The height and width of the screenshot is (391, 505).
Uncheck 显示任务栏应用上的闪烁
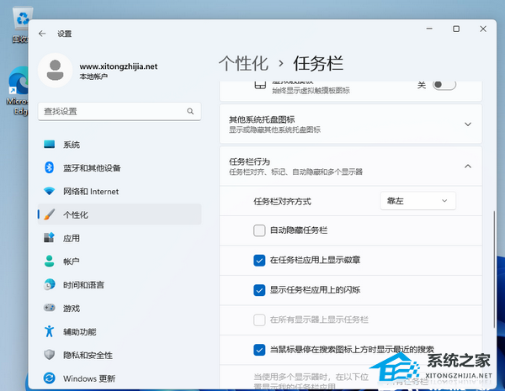[259, 290]
